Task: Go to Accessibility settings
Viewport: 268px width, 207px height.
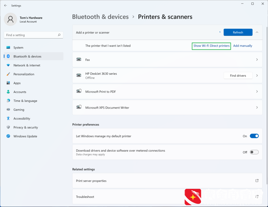Action: (33, 118)
